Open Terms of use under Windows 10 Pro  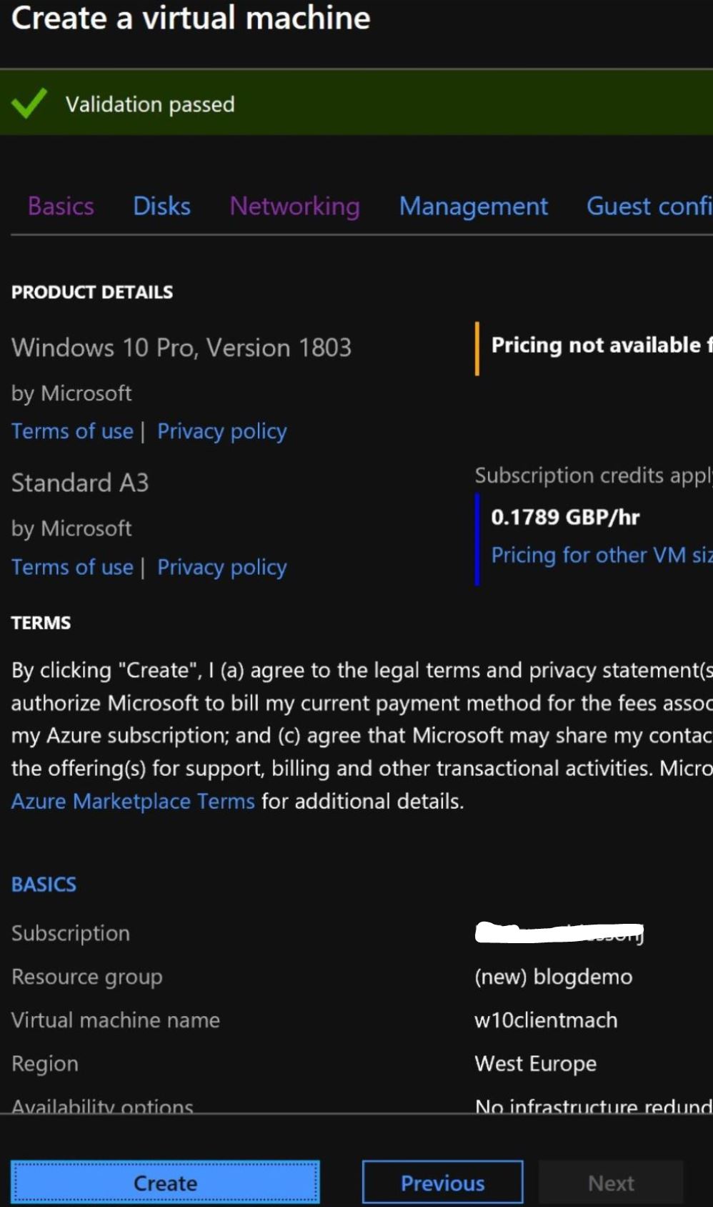click(72, 431)
